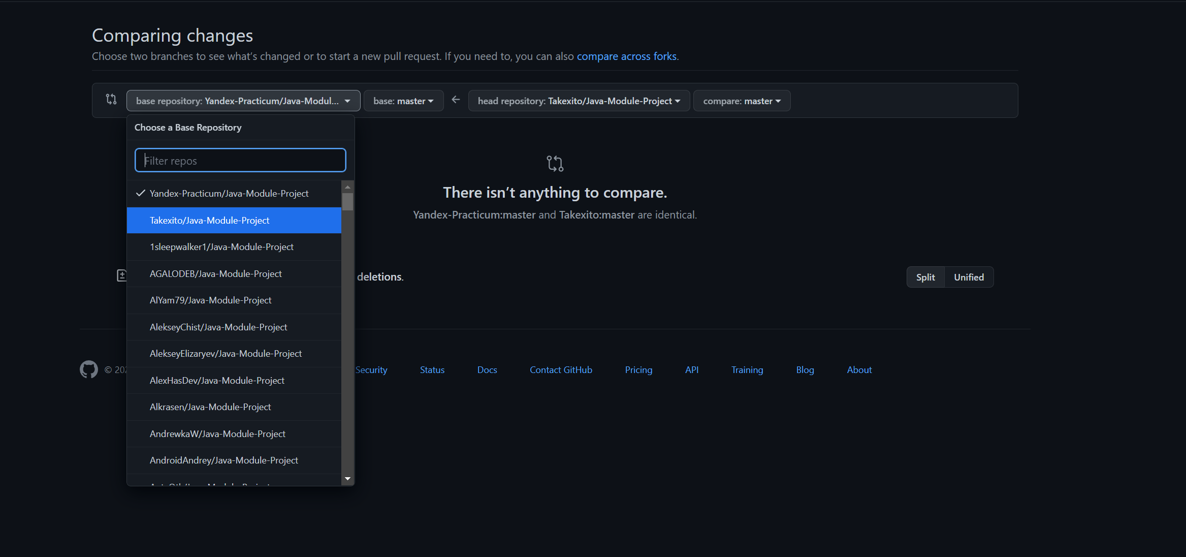Viewport: 1186px width, 557px height.
Task: Click scrollbar up arrow in repo list
Action: click(347, 187)
